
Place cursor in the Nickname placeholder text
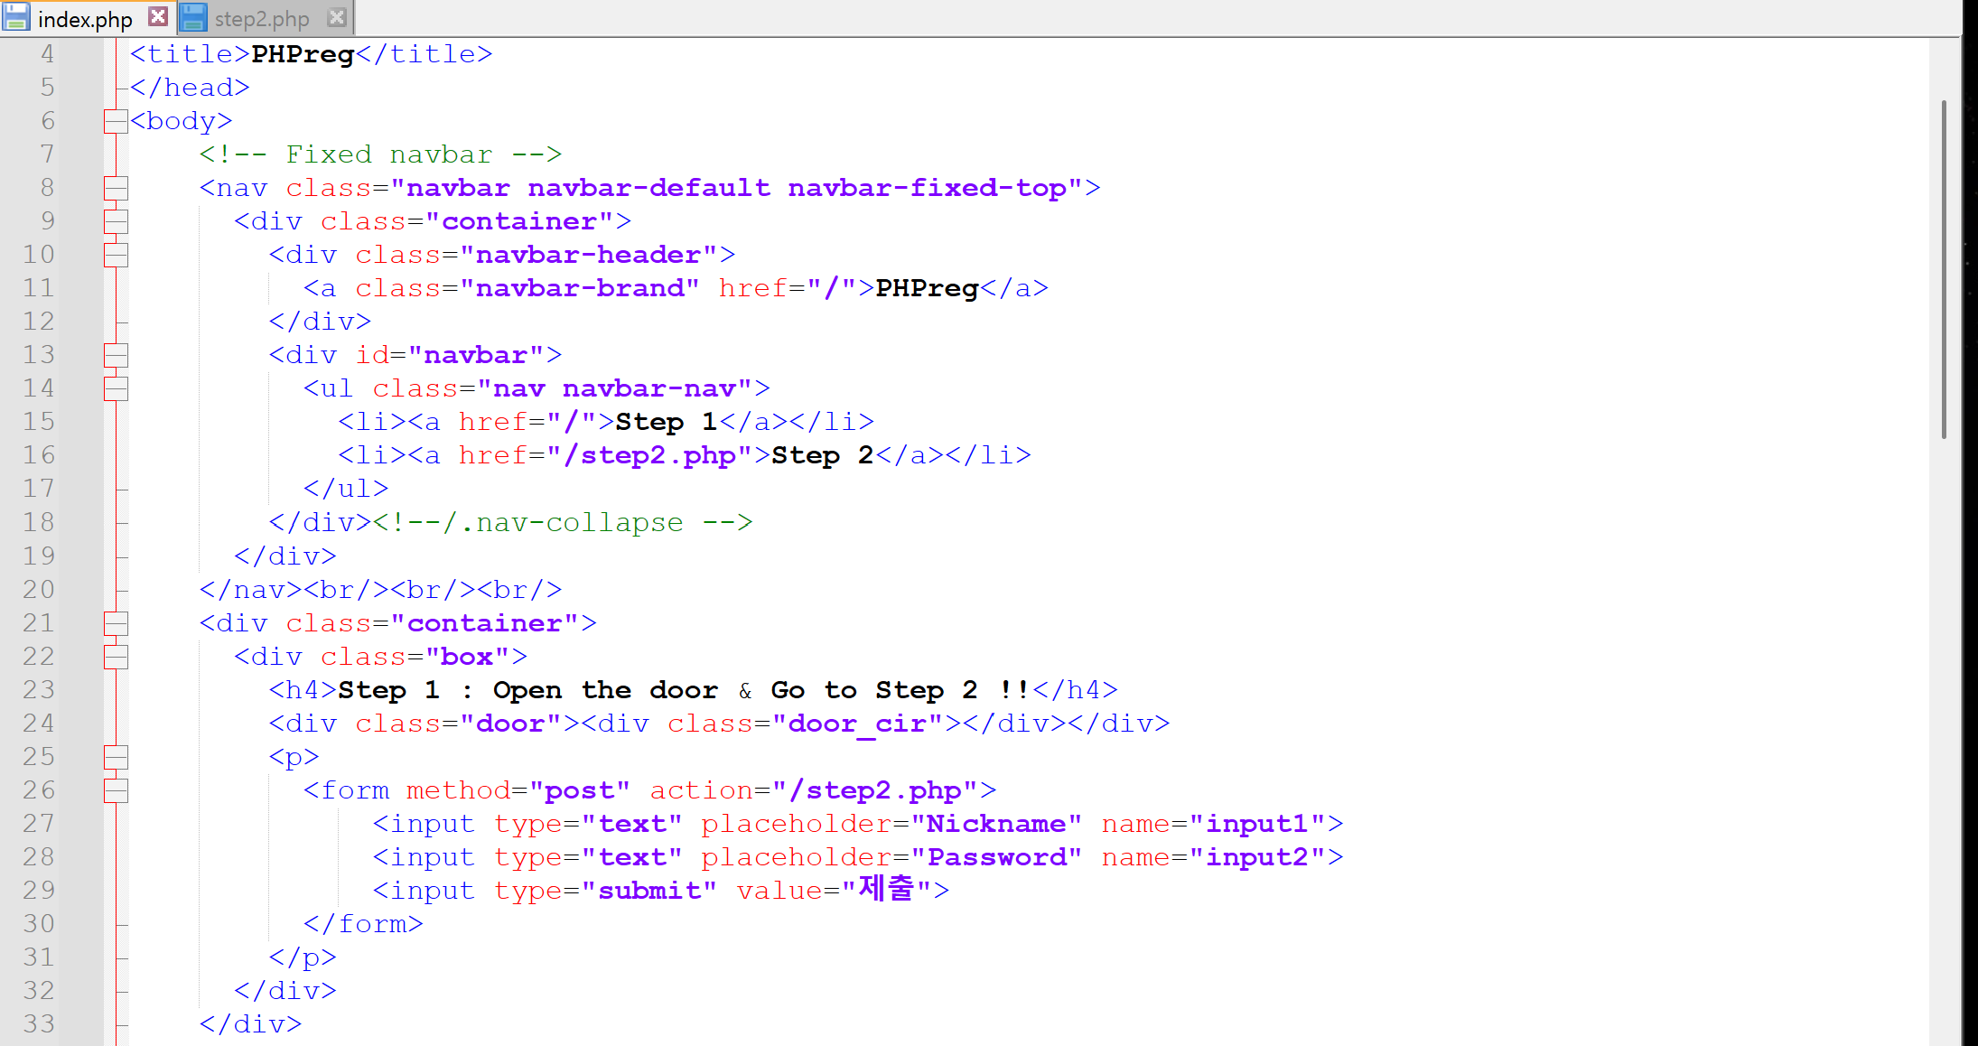(995, 824)
